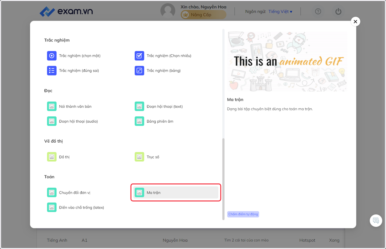This screenshot has height=249, width=386.
Task: Pick the Bảng phiên âm label
Action: coord(160,121)
